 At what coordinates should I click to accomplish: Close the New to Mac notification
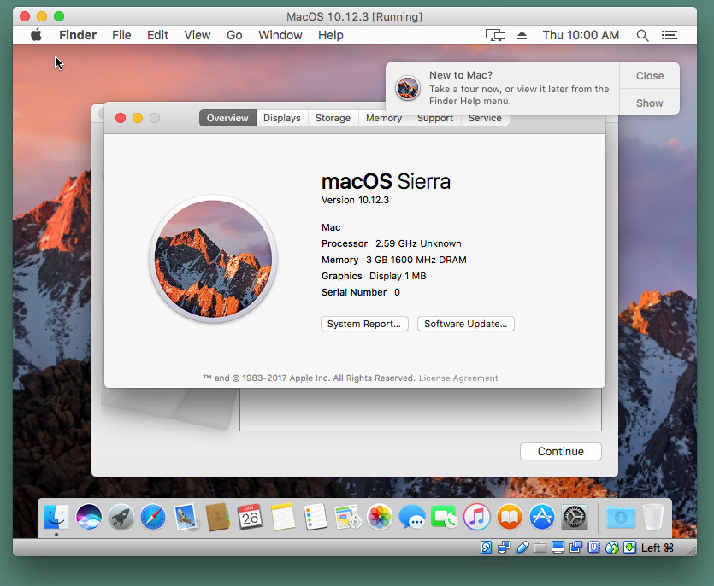[650, 75]
